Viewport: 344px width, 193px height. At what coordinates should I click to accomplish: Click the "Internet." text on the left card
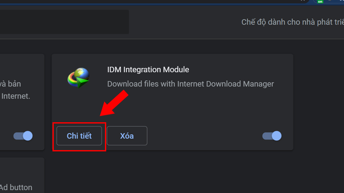tap(16, 96)
